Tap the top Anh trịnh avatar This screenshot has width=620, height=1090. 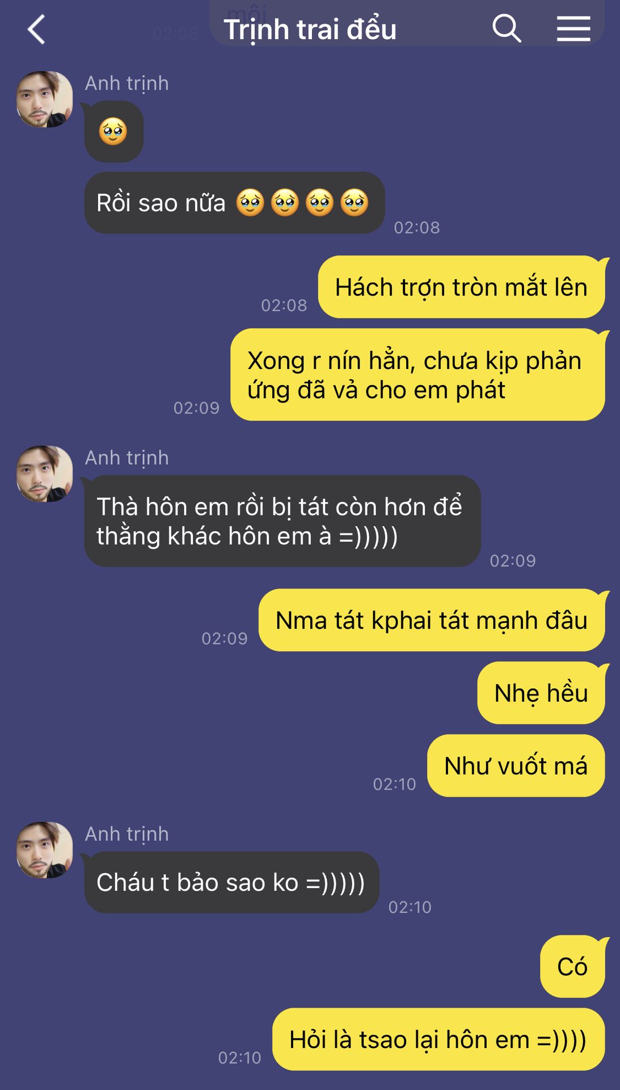click(x=45, y=99)
